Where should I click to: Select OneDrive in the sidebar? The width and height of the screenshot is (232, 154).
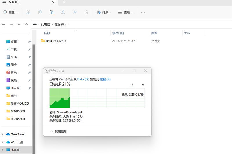(15, 134)
